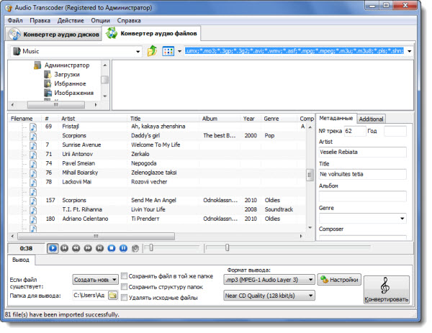432x333 pixels.
Task: Click the playback position seek slider
Action: pyautogui.click(x=173, y=248)
